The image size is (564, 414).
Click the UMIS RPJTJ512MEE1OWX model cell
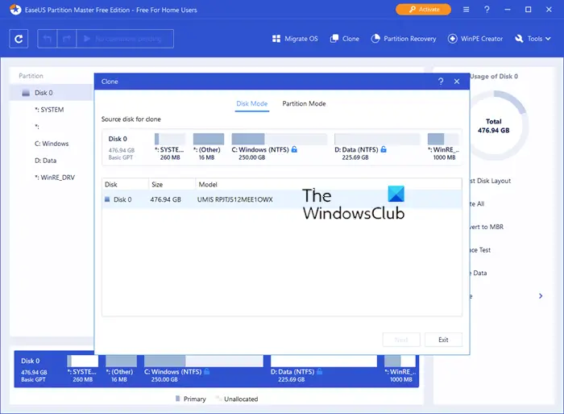coord(235,199)
